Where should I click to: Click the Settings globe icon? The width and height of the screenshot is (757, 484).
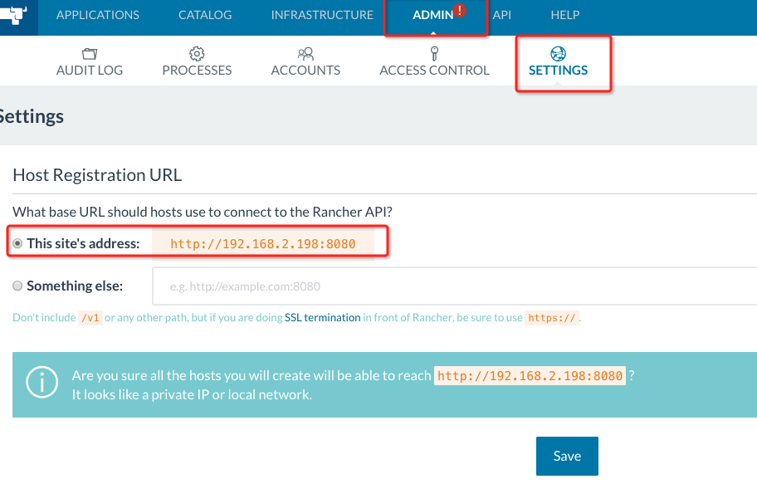pos(558,54)
